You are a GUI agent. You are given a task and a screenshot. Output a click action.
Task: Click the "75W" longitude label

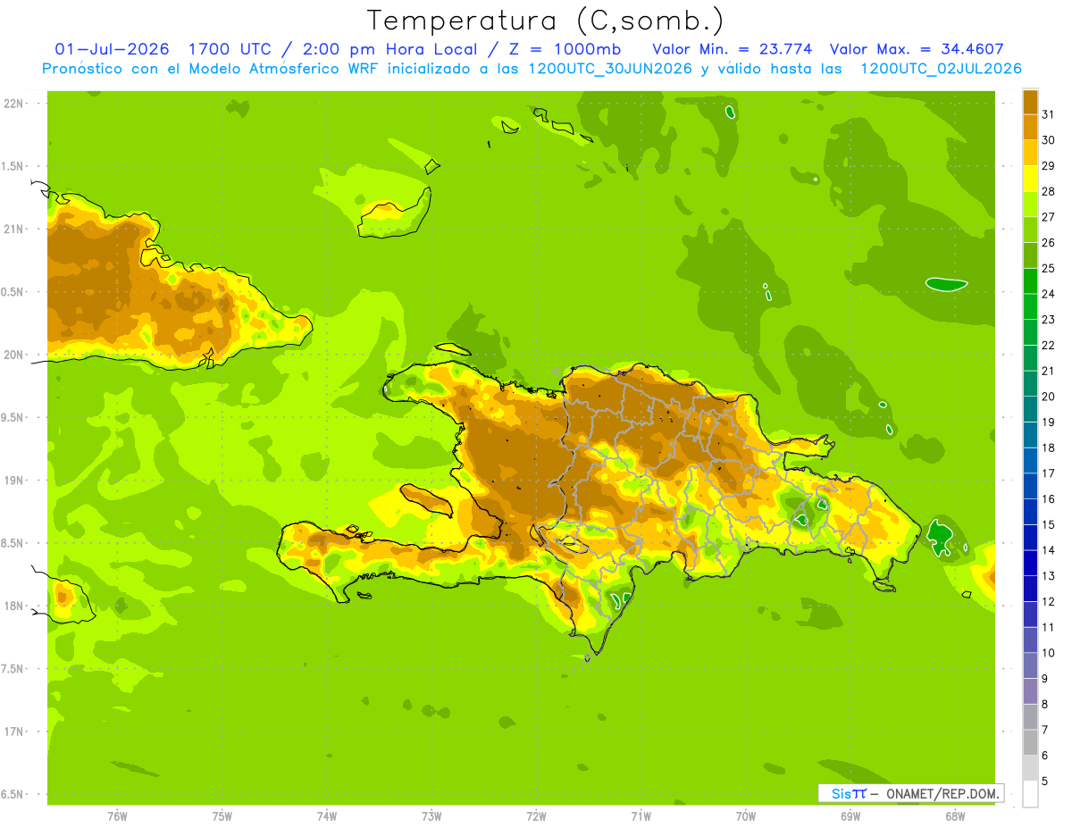tap(222, 816)
